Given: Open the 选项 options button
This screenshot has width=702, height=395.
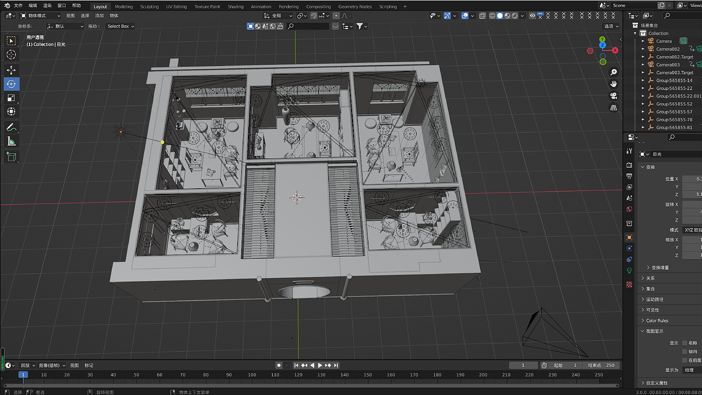Looking at the screenshot, I should [611, 26].
